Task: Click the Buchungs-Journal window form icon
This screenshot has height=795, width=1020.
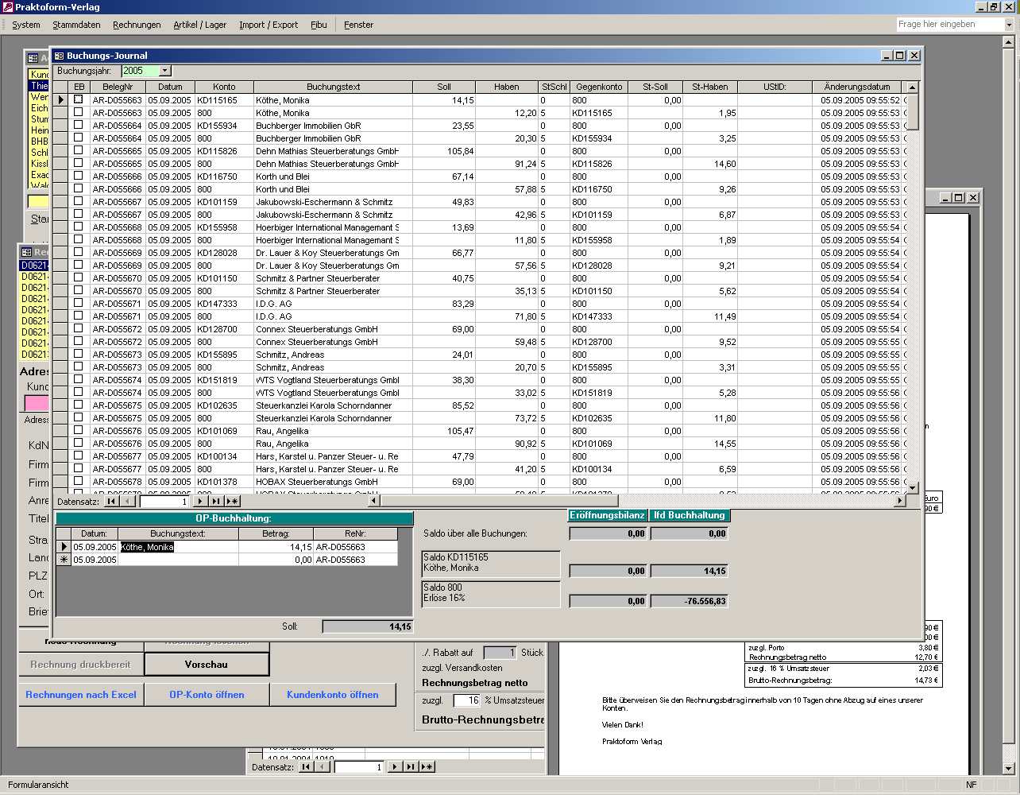Action: pyautogui.click(x=60, y=56)
